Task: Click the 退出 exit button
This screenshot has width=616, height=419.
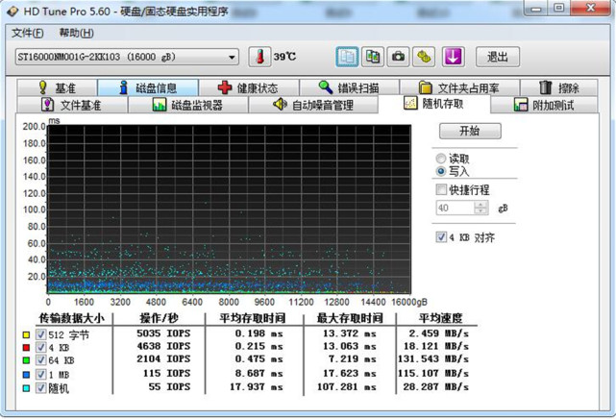Action: (498, 57)
